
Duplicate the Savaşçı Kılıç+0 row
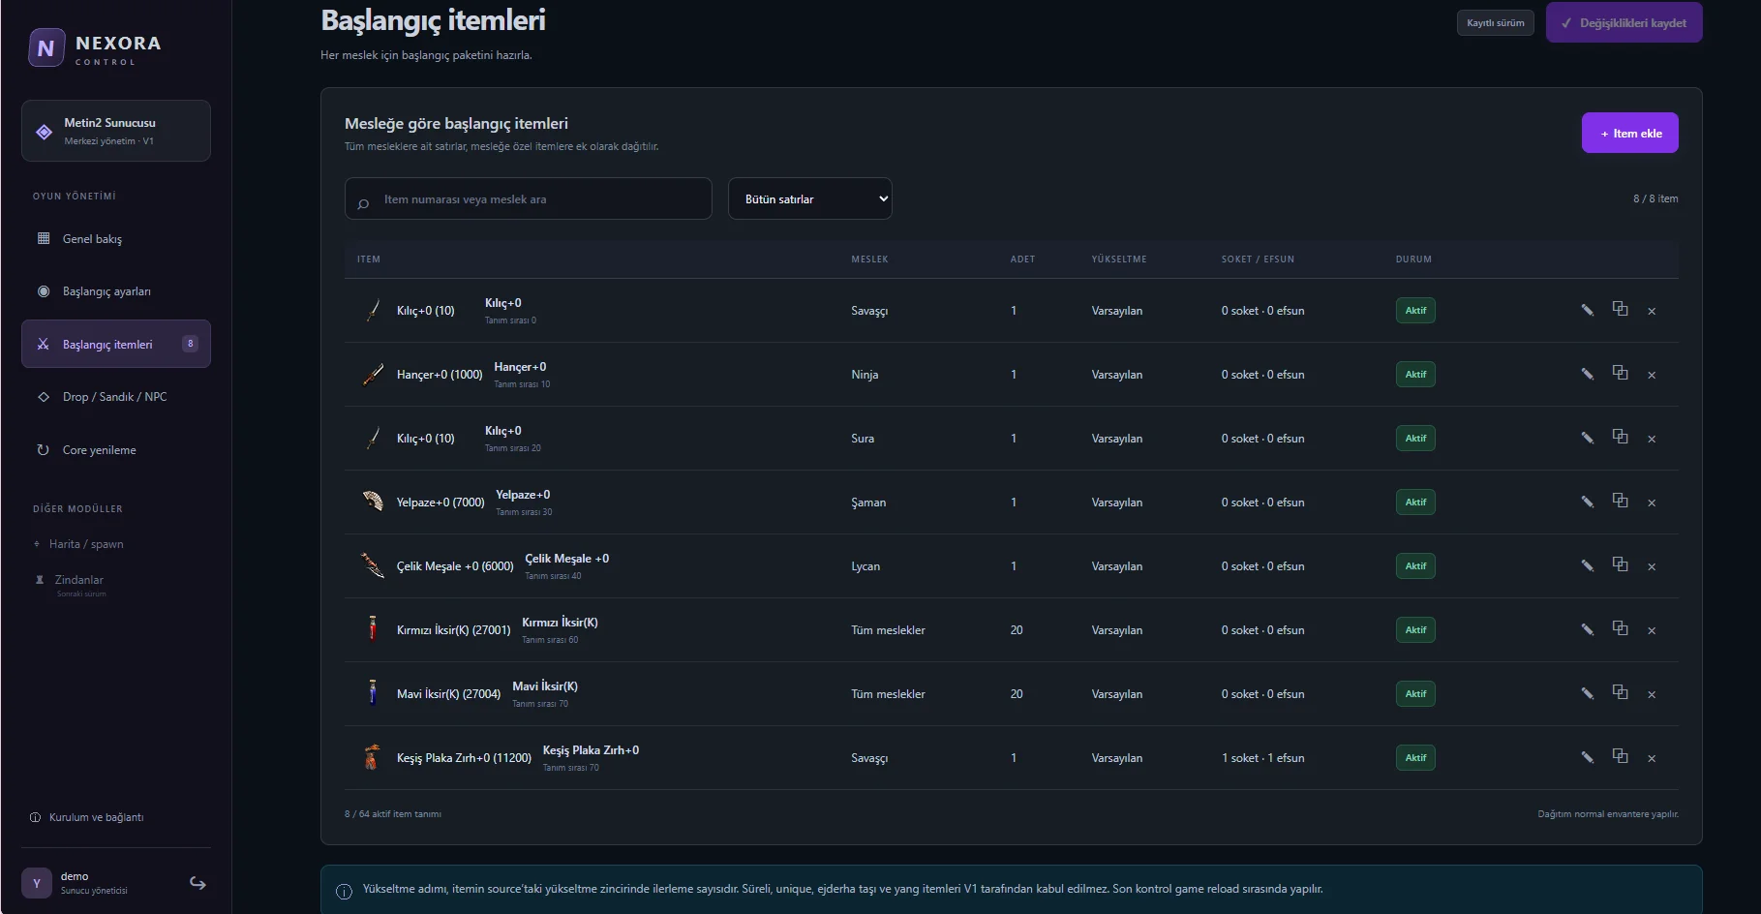(x=1620, y=309)
